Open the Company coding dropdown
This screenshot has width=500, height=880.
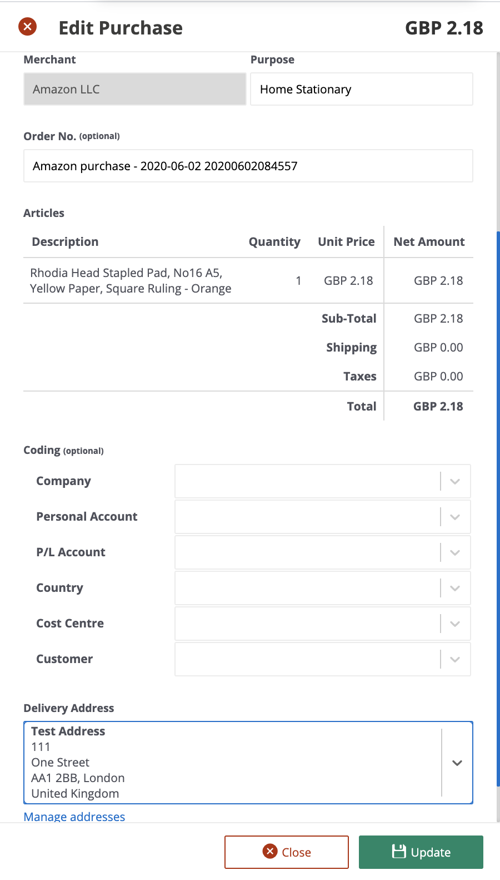(x=454, y=481)
